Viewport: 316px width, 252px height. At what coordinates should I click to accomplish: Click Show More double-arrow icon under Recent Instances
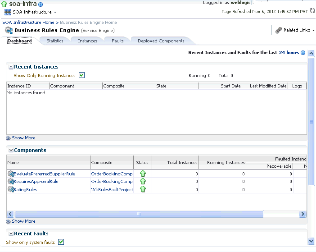pyautogui.click(x=8, y=138)
